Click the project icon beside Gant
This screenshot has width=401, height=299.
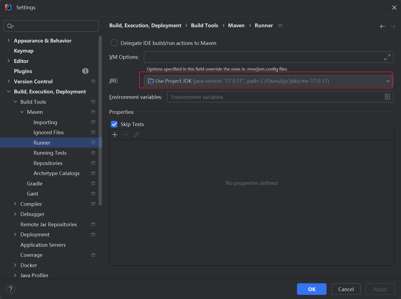pos(93,194)
